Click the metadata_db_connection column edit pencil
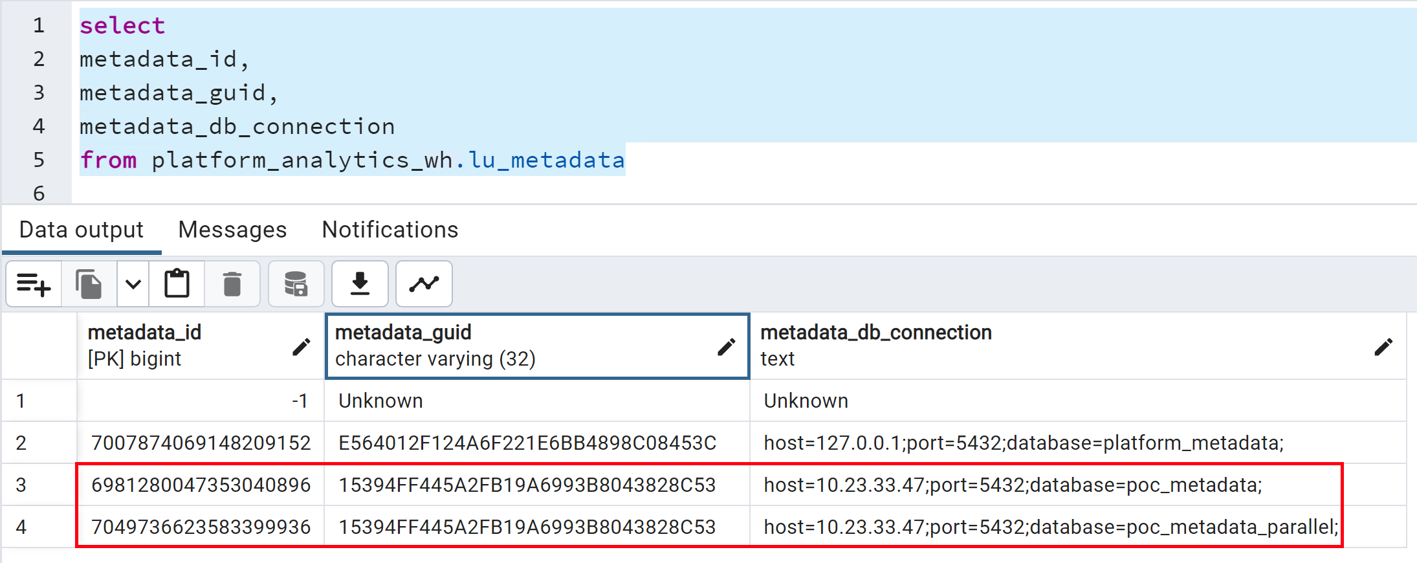 [1383, 347]
